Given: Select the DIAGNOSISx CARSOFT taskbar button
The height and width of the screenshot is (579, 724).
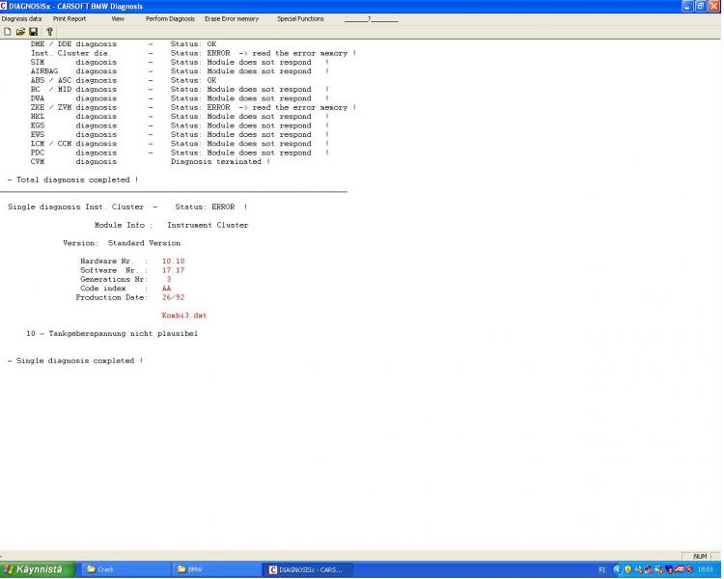Looking at the screenshot, I should click(x=308, y=569).
